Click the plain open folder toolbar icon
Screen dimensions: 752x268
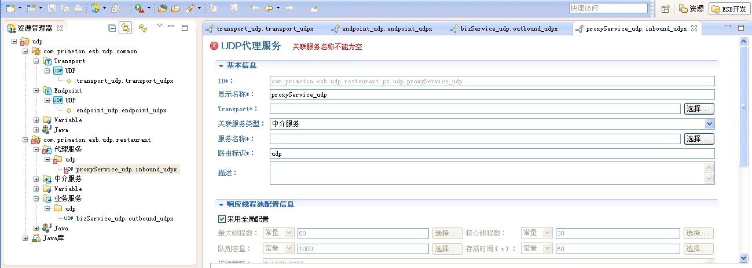pos(175,8)
